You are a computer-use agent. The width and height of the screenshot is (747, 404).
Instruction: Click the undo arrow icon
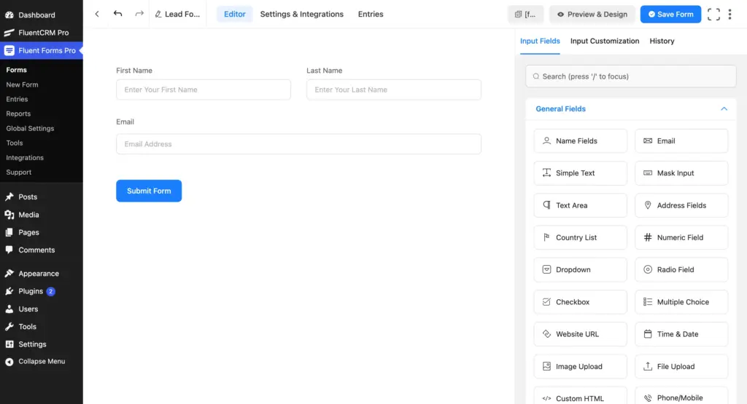point(117,14)
